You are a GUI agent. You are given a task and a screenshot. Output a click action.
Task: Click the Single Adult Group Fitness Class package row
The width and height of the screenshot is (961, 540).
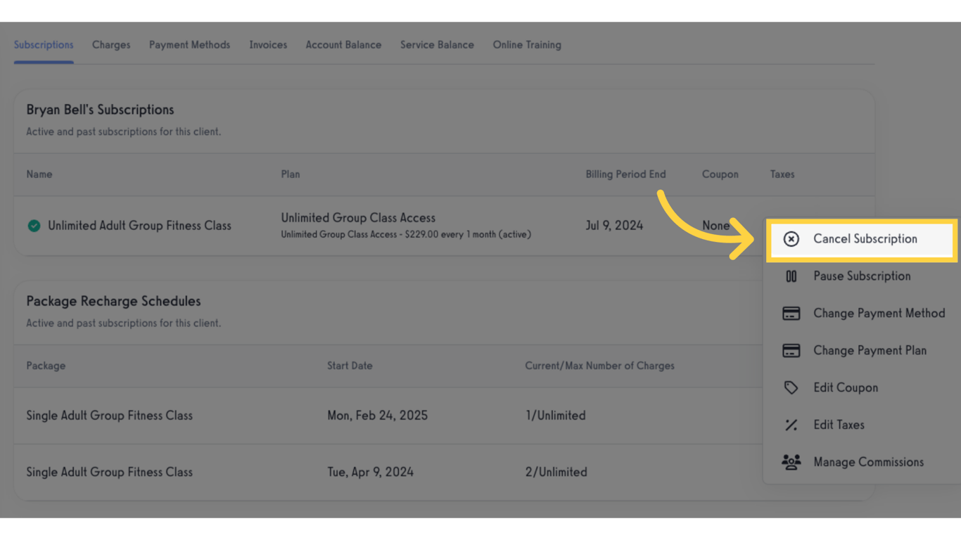(109, 416)
